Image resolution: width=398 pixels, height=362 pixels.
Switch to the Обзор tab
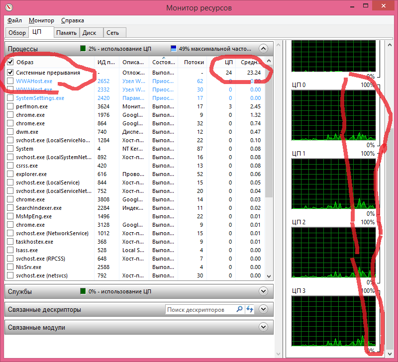[17, 33]
